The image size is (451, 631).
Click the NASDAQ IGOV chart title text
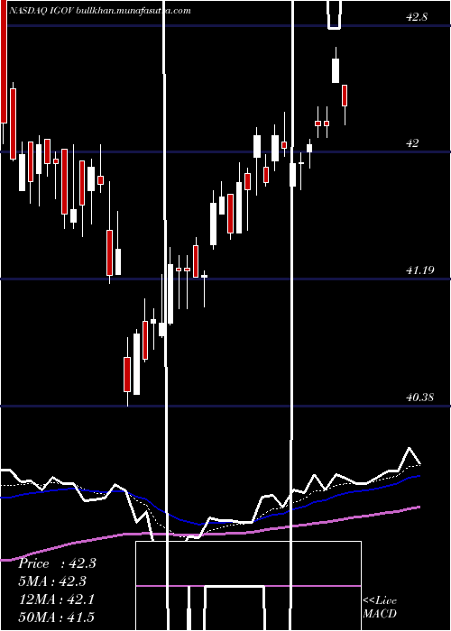coord(99,11)
